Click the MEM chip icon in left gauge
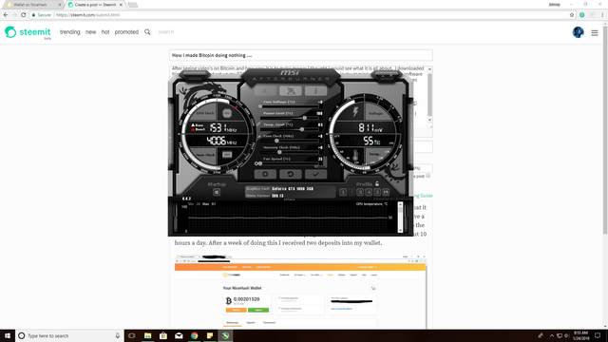This screenshot has height=342, width=608. (227, 154)
